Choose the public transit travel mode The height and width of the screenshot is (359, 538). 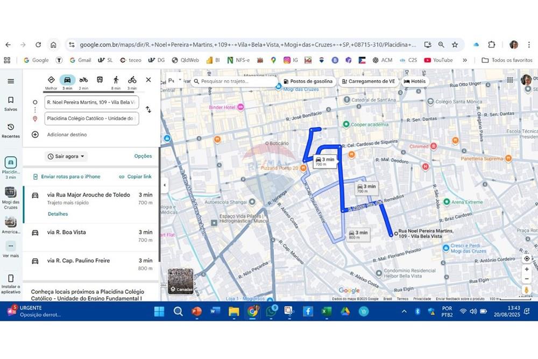coord(100,80)
